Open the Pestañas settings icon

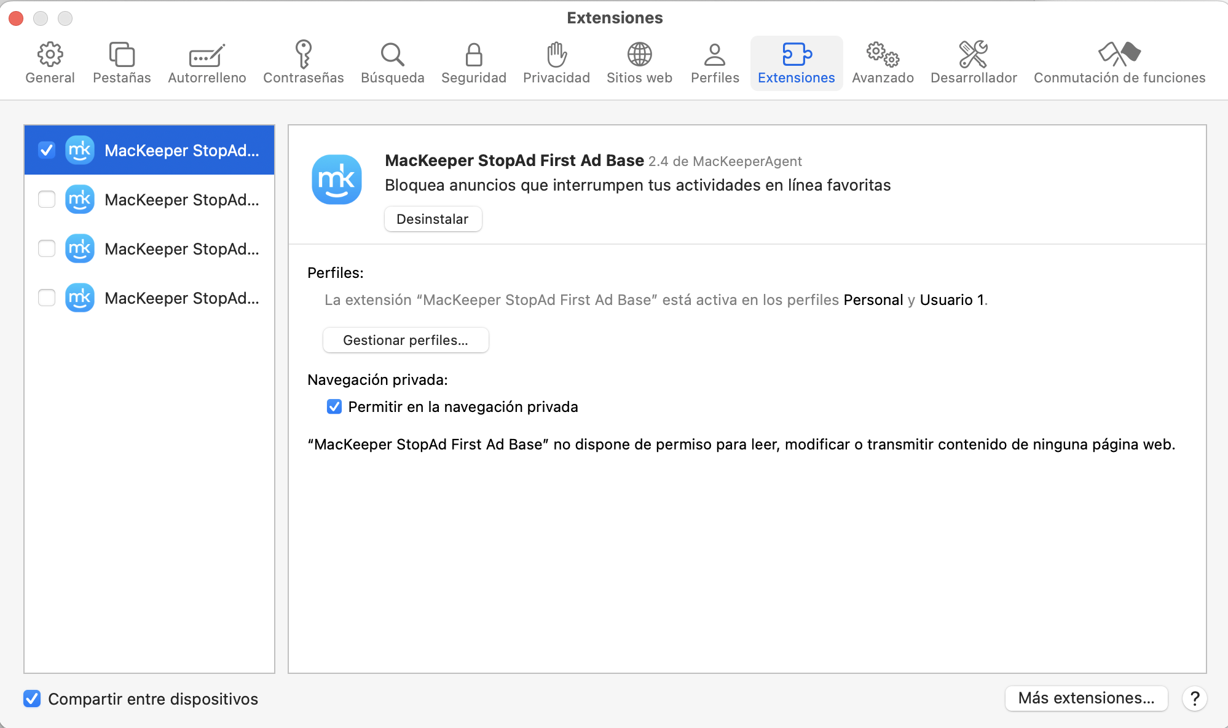(121, 61)
